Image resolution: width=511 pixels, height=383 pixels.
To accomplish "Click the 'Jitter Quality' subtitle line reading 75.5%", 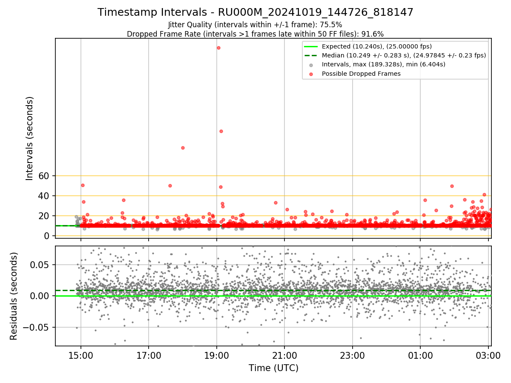I will (x=255, y=25).
